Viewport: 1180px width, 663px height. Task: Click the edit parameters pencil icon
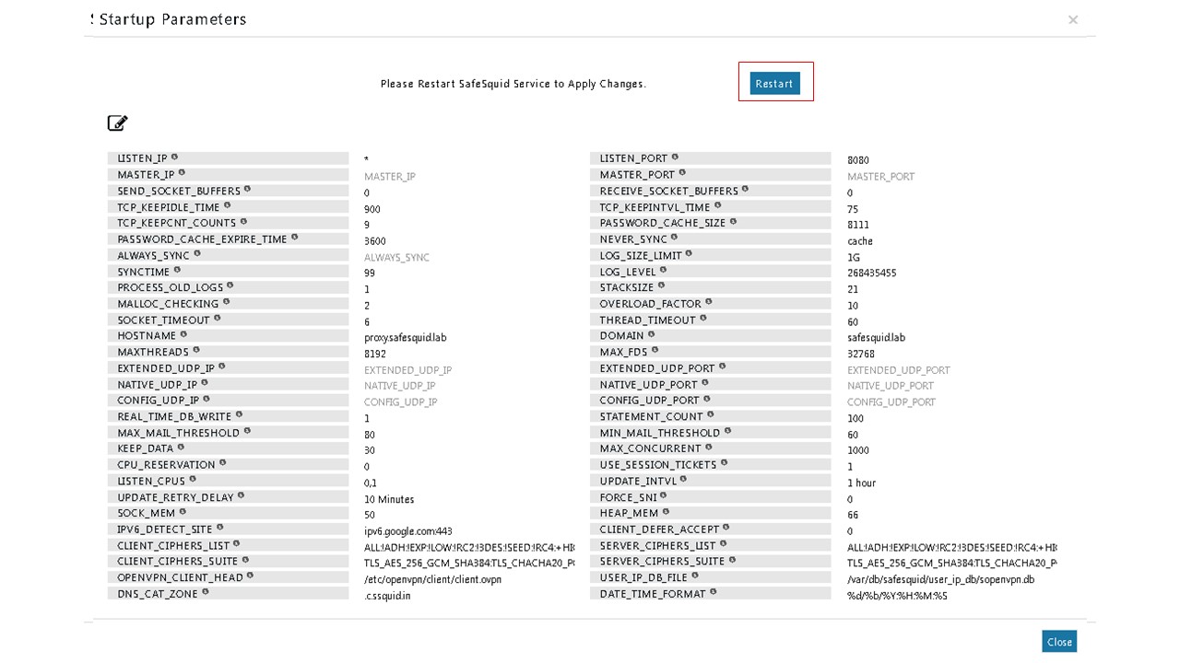coord(117,122)
